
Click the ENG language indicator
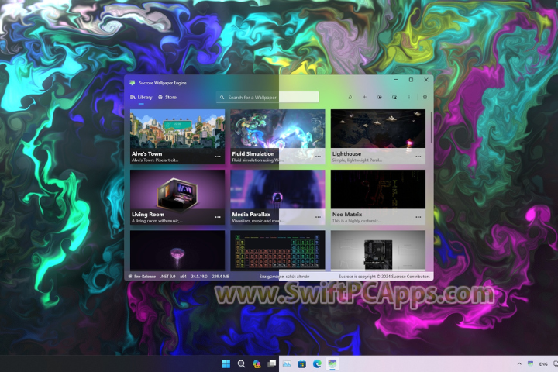[543, 363]
